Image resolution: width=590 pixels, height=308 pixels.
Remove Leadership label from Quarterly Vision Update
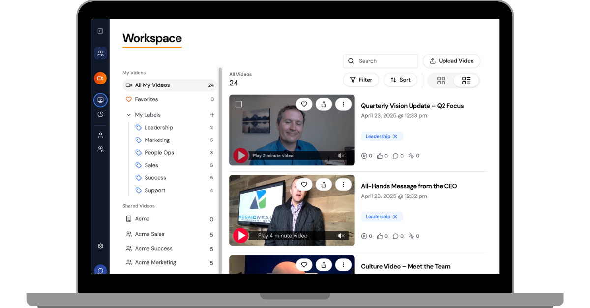[x=395, y=136]
